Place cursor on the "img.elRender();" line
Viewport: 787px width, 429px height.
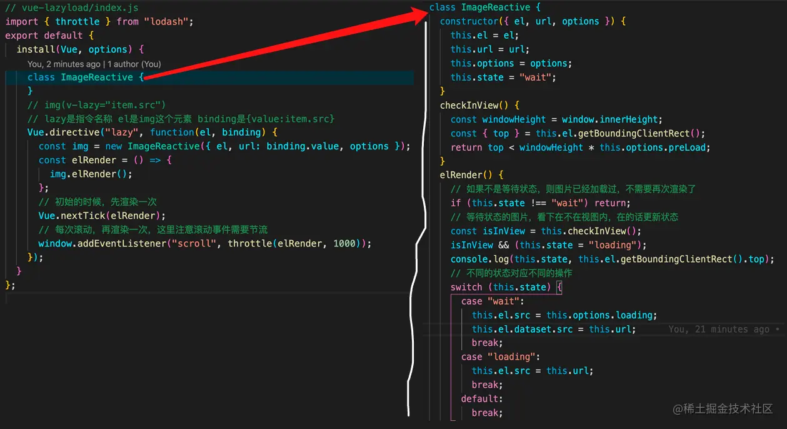tap(91, 174)
